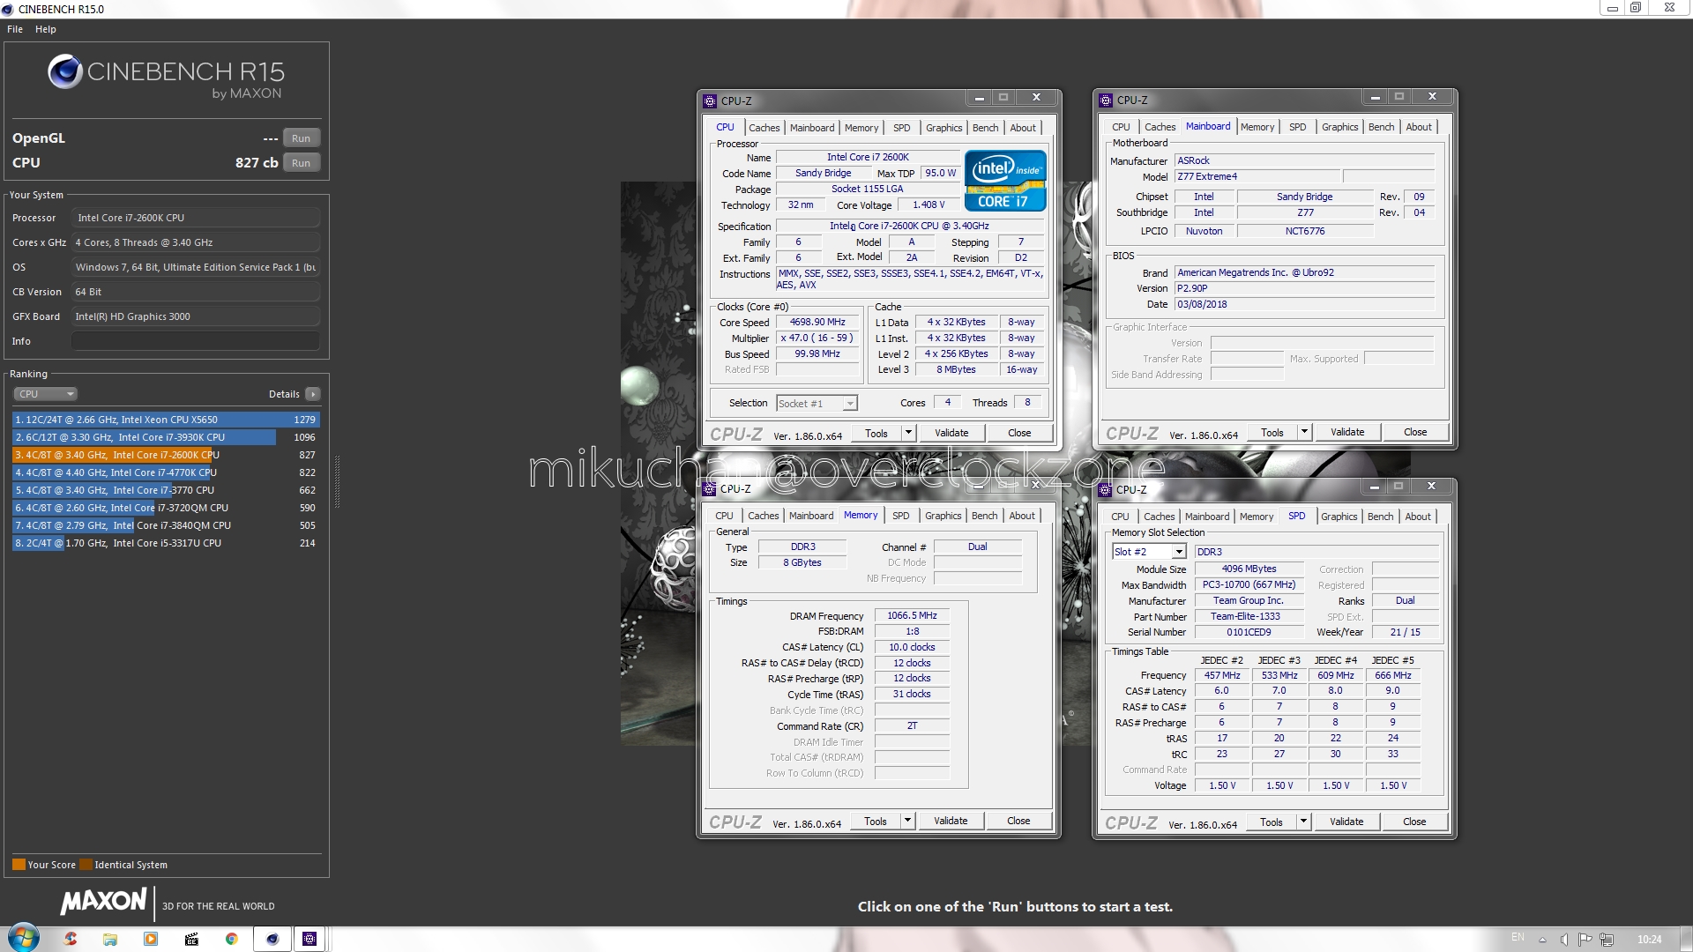The image size is (1693, 952).
Task: Click the CPU-Z taskbar icon
Action: [310, 939]
